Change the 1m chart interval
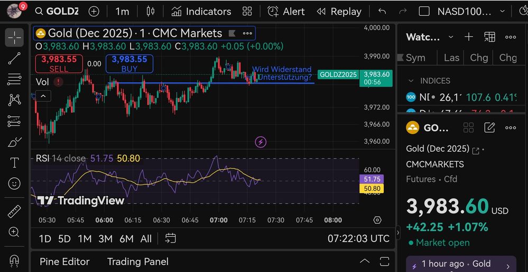 [x=122, y=11]
